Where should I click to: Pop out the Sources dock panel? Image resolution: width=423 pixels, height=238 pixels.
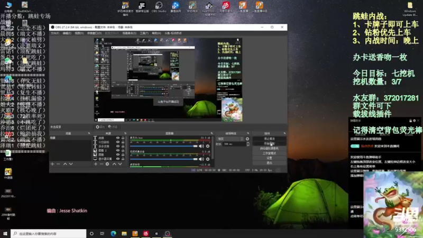point(125,133)
